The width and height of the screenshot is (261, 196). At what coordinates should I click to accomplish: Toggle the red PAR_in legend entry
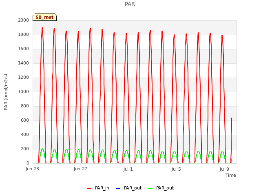(x=98, y=188)
